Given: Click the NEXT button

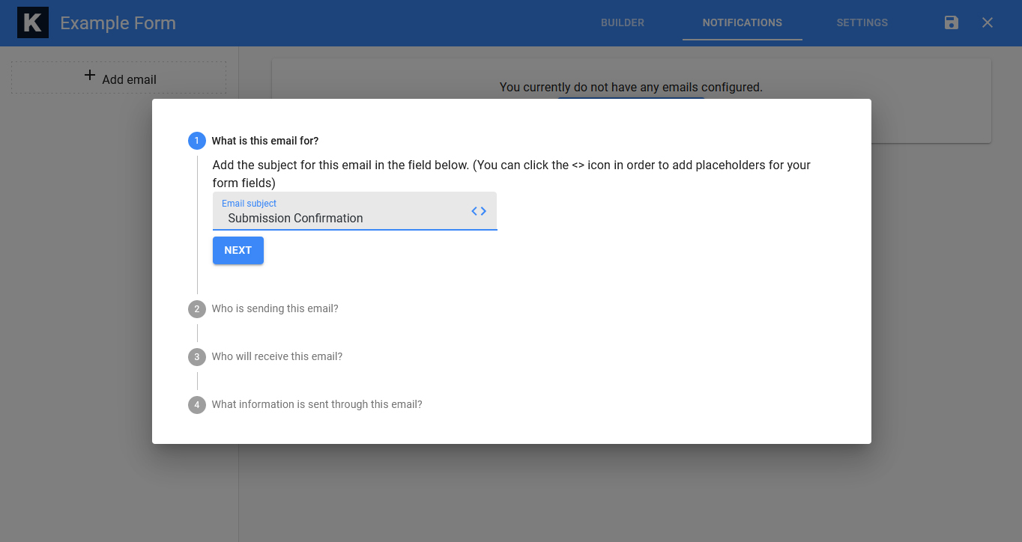Looking at the screenshot, I should (x=238, y=250).
